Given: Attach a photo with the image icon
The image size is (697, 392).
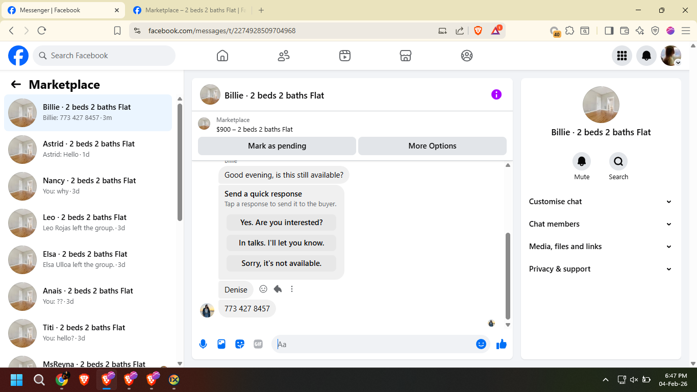Looking at the screenshot, I should [x=221, y=344].
